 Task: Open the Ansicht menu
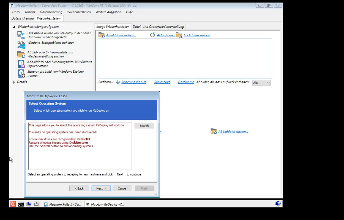30,12
